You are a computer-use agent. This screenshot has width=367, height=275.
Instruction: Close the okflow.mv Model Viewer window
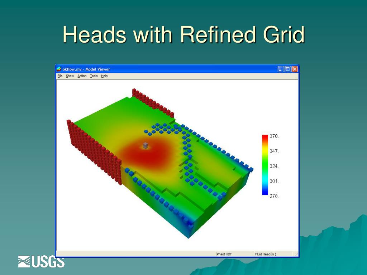pos(295,69)
